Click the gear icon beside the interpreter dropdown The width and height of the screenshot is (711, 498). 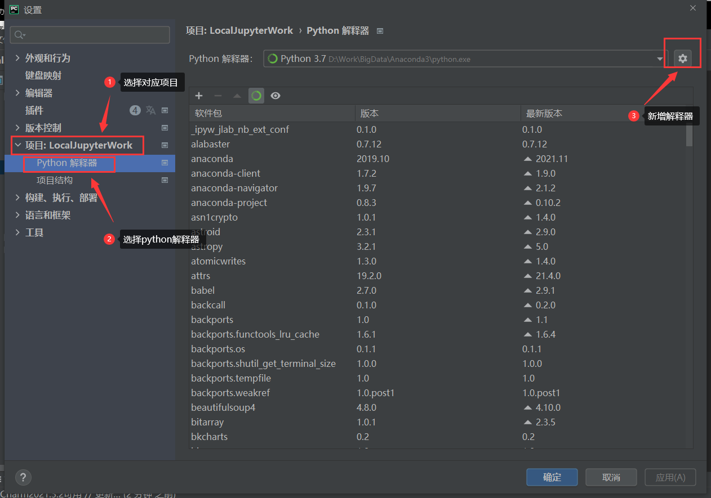[683, 59]
